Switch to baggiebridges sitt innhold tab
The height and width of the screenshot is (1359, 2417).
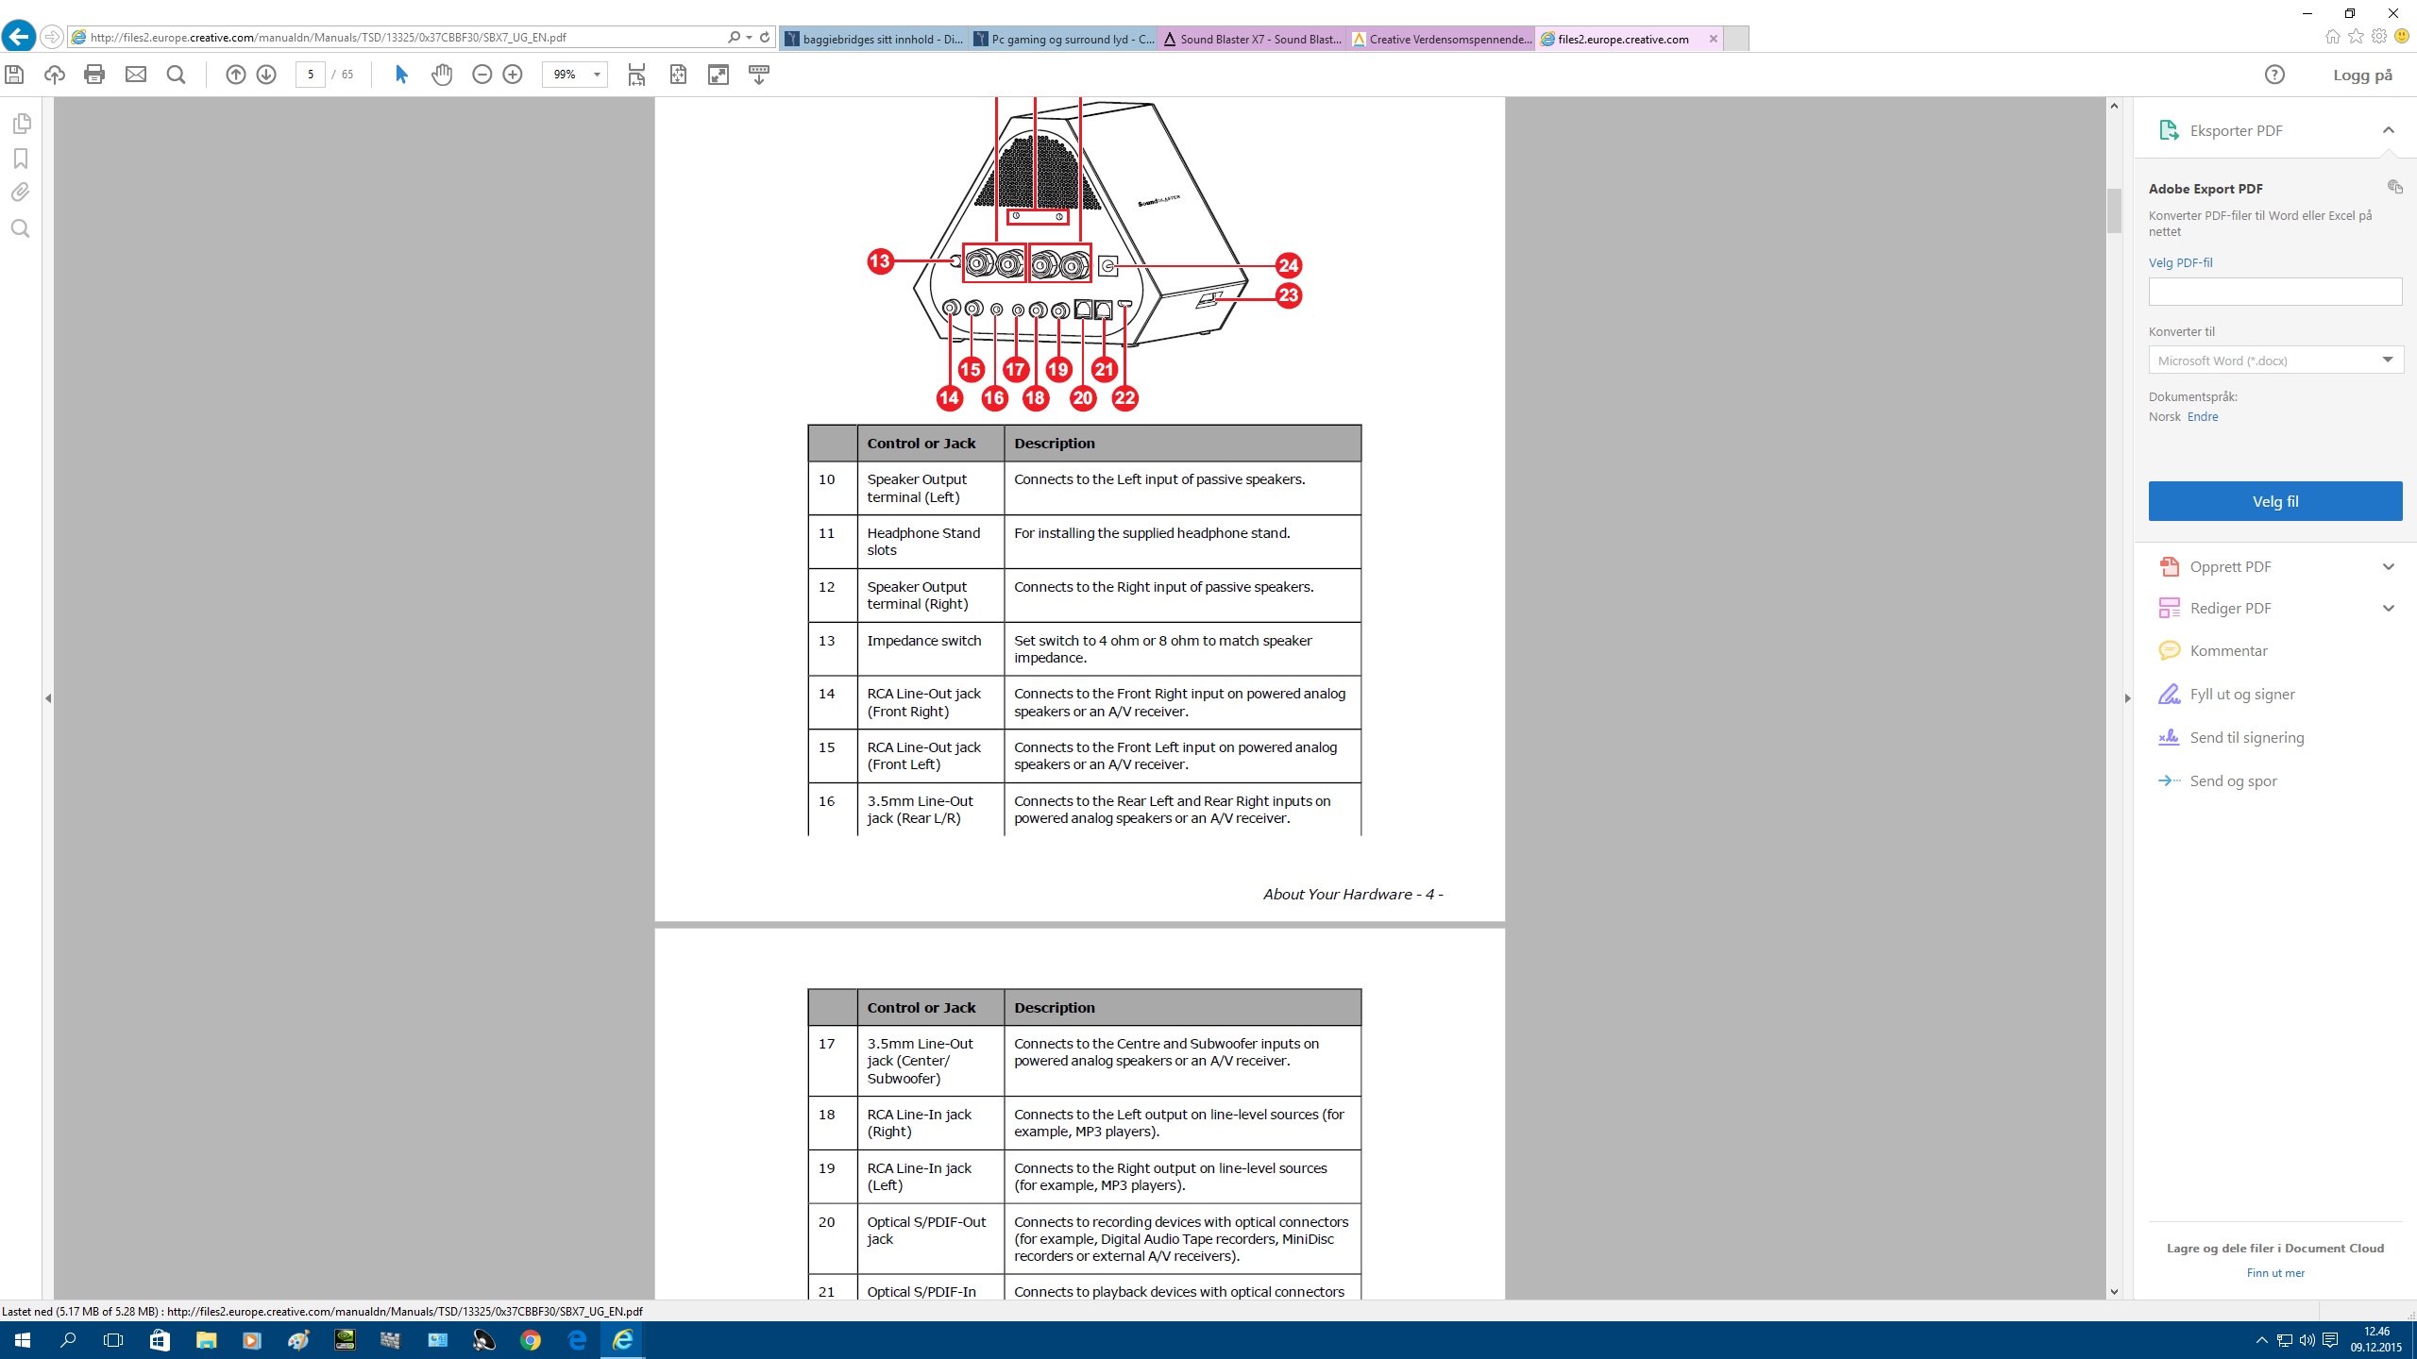(873, 39)
